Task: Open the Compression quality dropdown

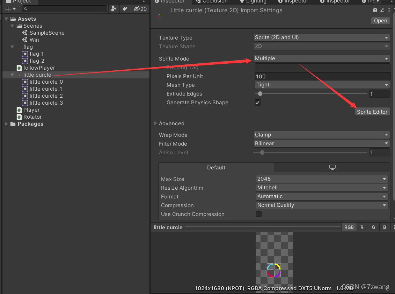Action: [x=322, y=205]
